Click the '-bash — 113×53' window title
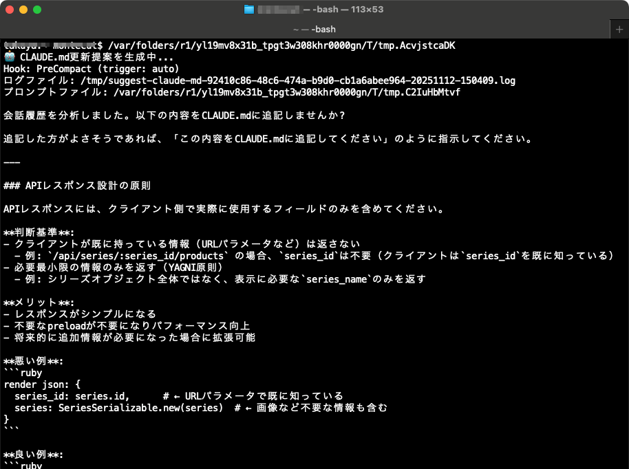 tap(348, 9)
